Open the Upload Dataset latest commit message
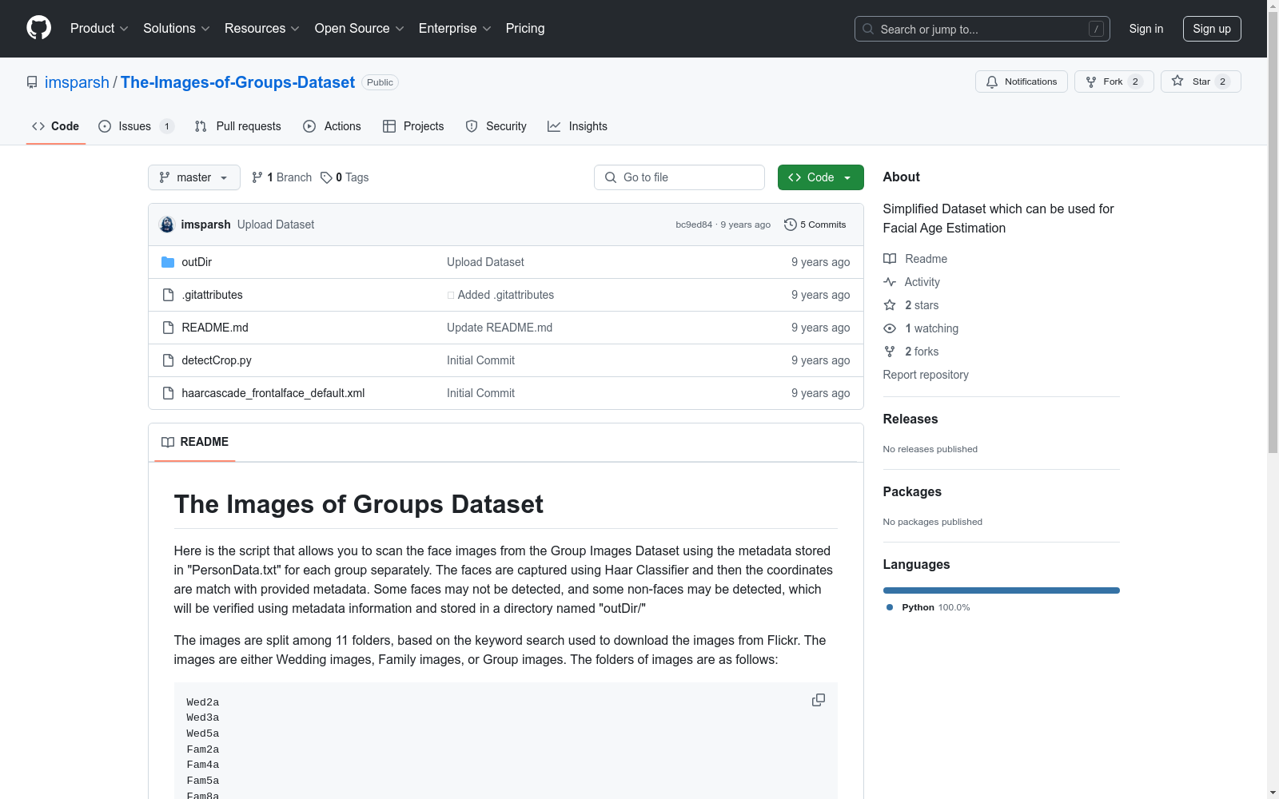Image resolution: width=1279 pixels, height=799 pixels. 276,225
